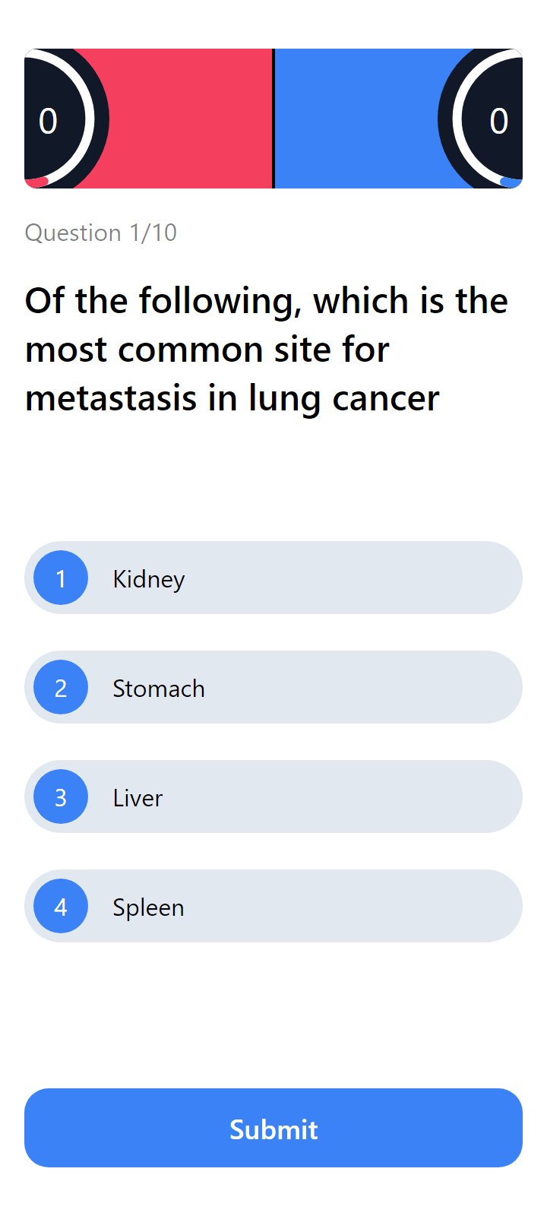The height and width of the screenshot is (1216, 547).
Task: Click the small red progress arc segment
Action: point(36,182)
